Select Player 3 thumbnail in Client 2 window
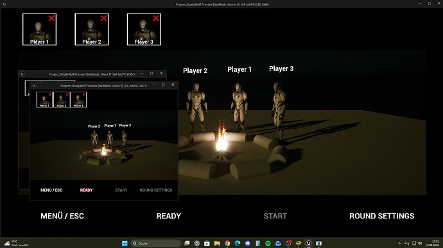The height and width of the screenshot is (248, 443). coord(78,99)
